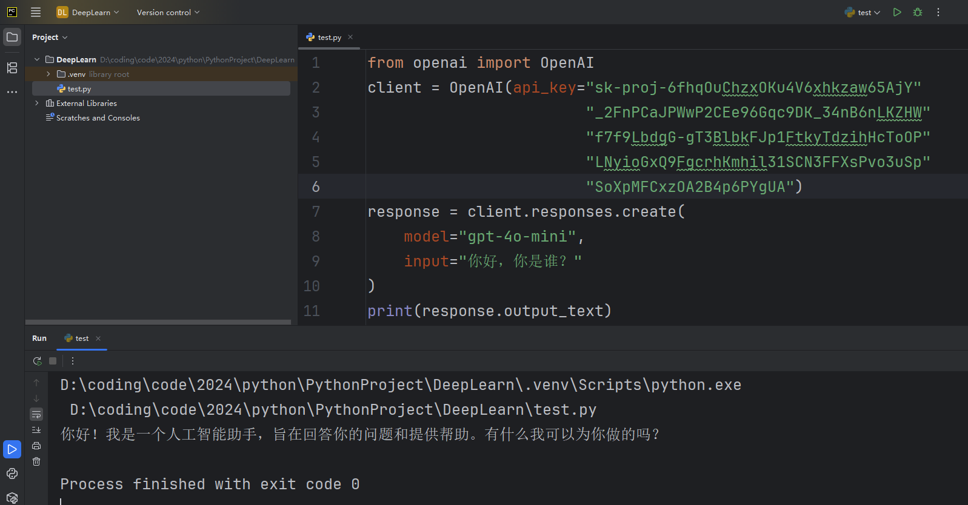Select test.py in the project tree
Screen dimensions: 968x505
[x=161, y=88]
